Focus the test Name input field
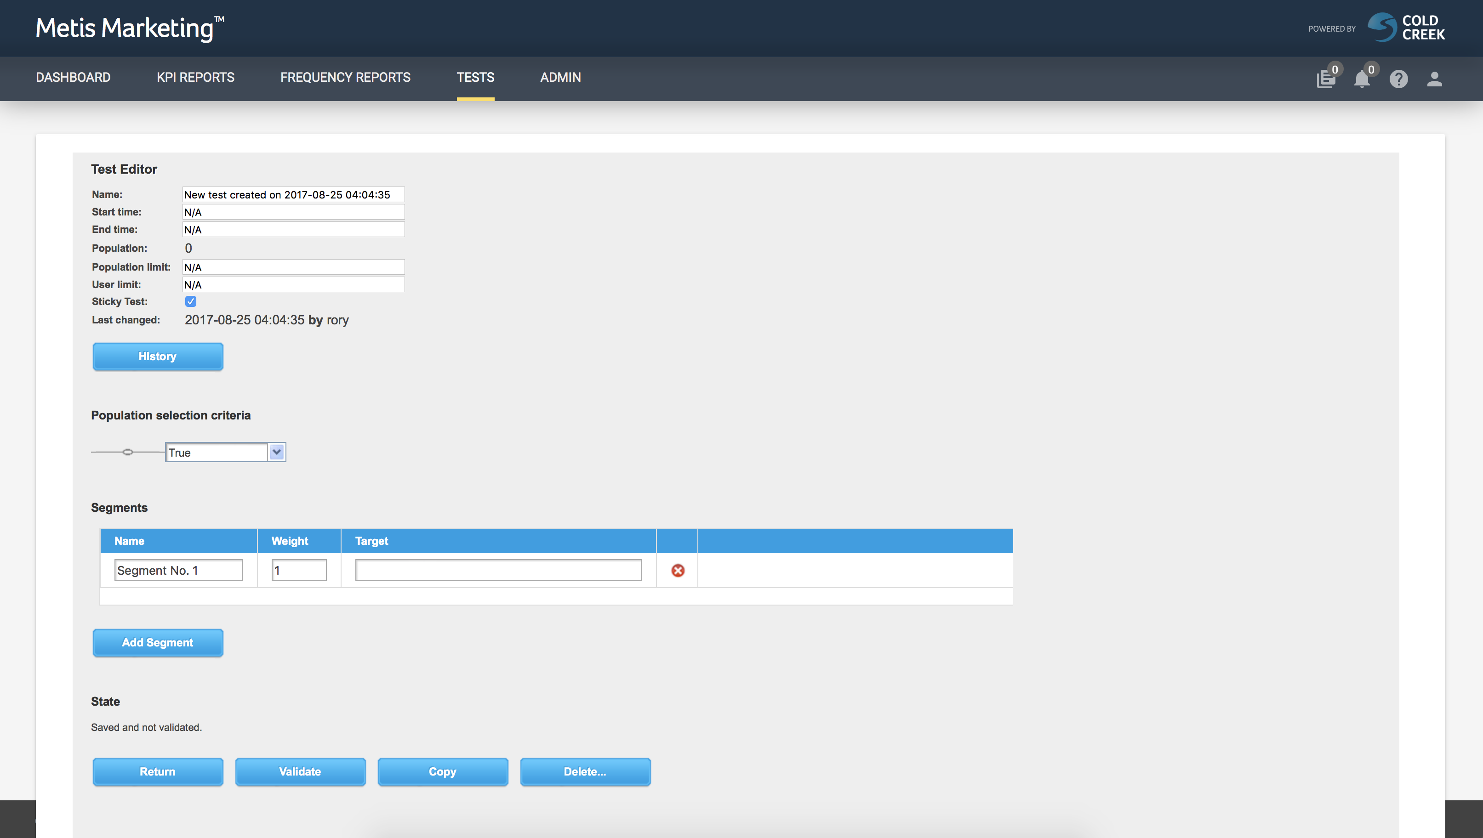 [294, 194]
